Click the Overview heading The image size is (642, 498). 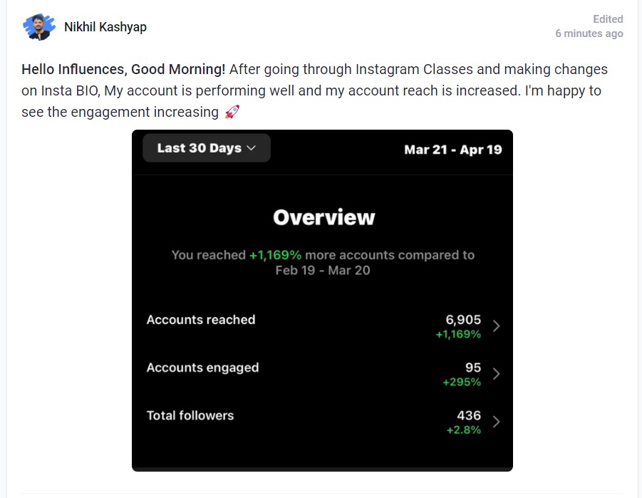pyautogui.click(x=324, y=217)
